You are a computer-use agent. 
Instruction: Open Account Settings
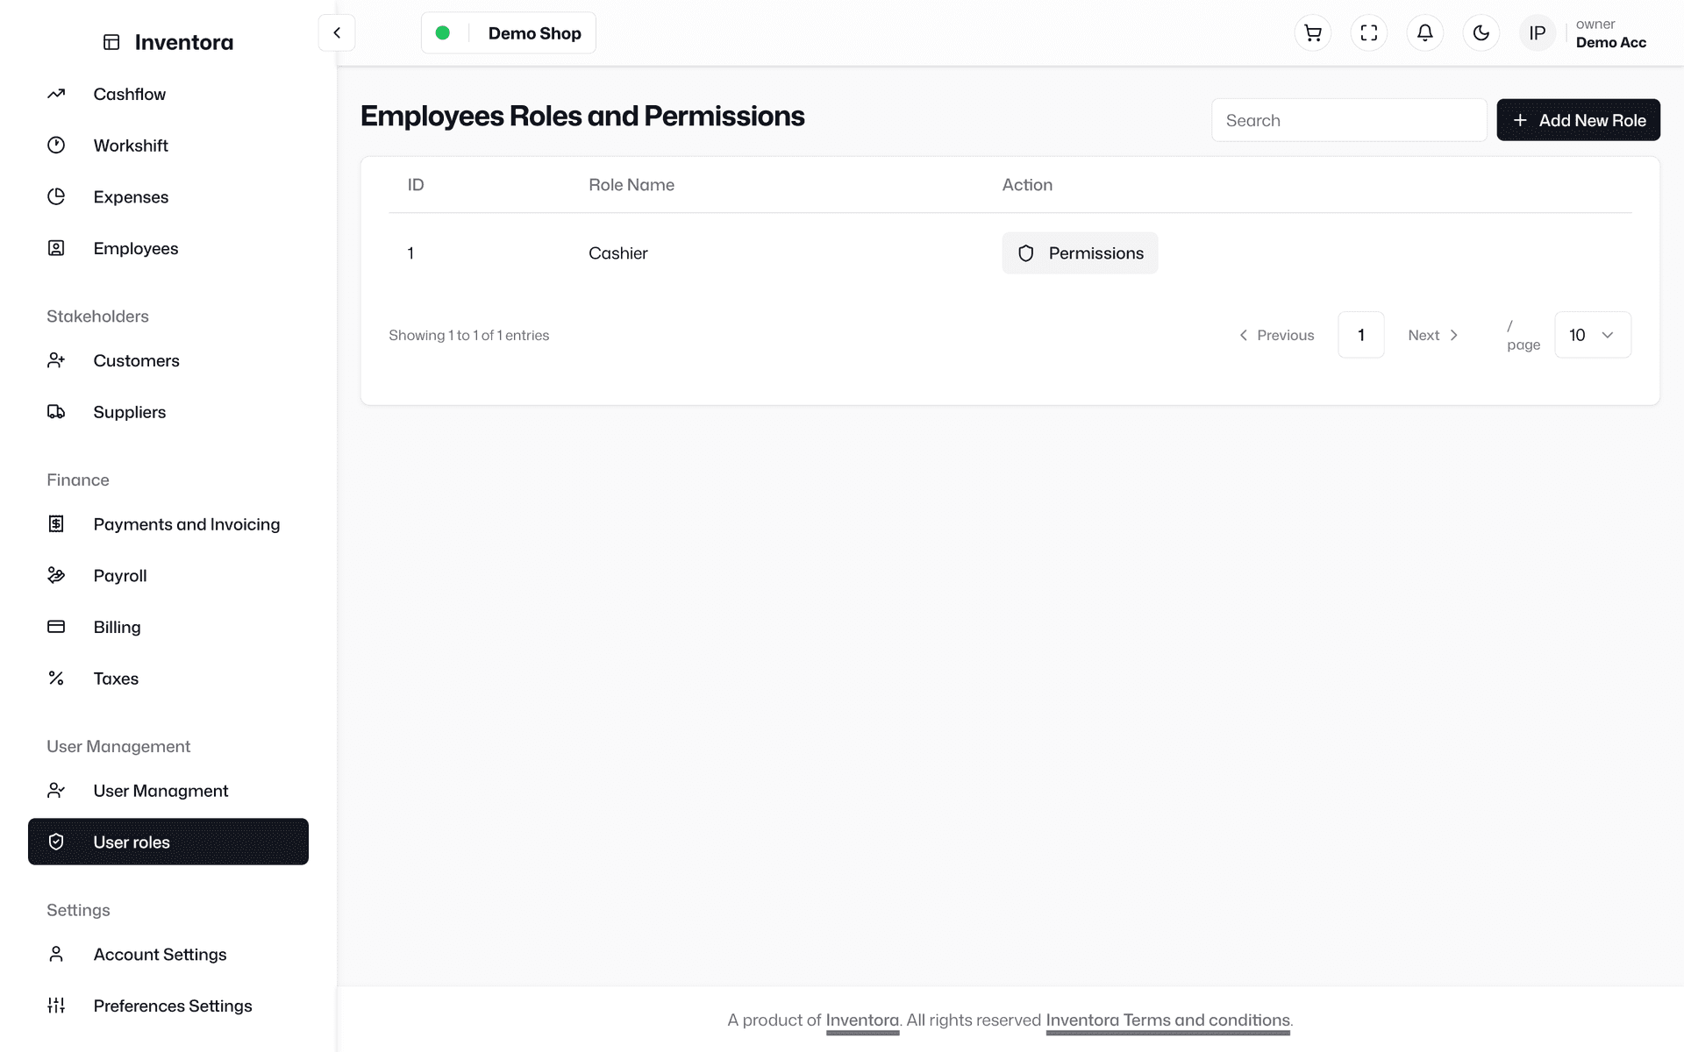[168, 954]
